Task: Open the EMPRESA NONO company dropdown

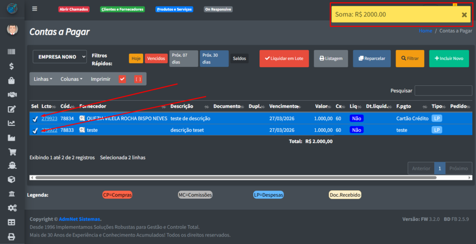Action: pos(59,57)
